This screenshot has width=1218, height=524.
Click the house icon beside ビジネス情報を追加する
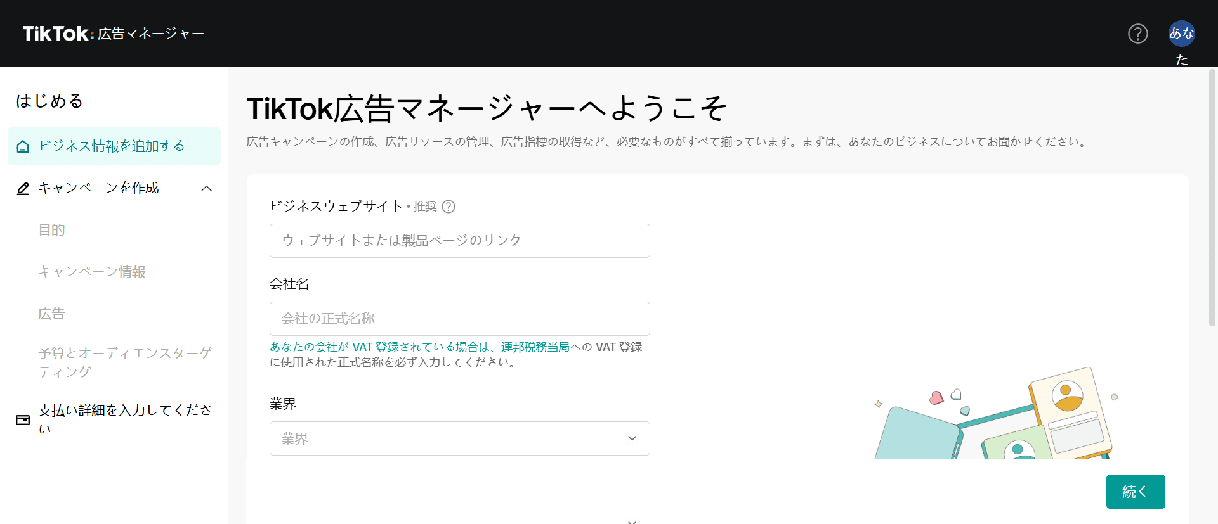(23, 146)
